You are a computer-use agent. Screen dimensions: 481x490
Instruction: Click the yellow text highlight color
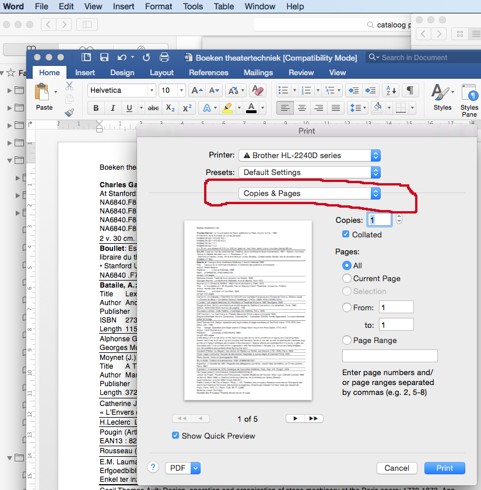coord(227,108)
